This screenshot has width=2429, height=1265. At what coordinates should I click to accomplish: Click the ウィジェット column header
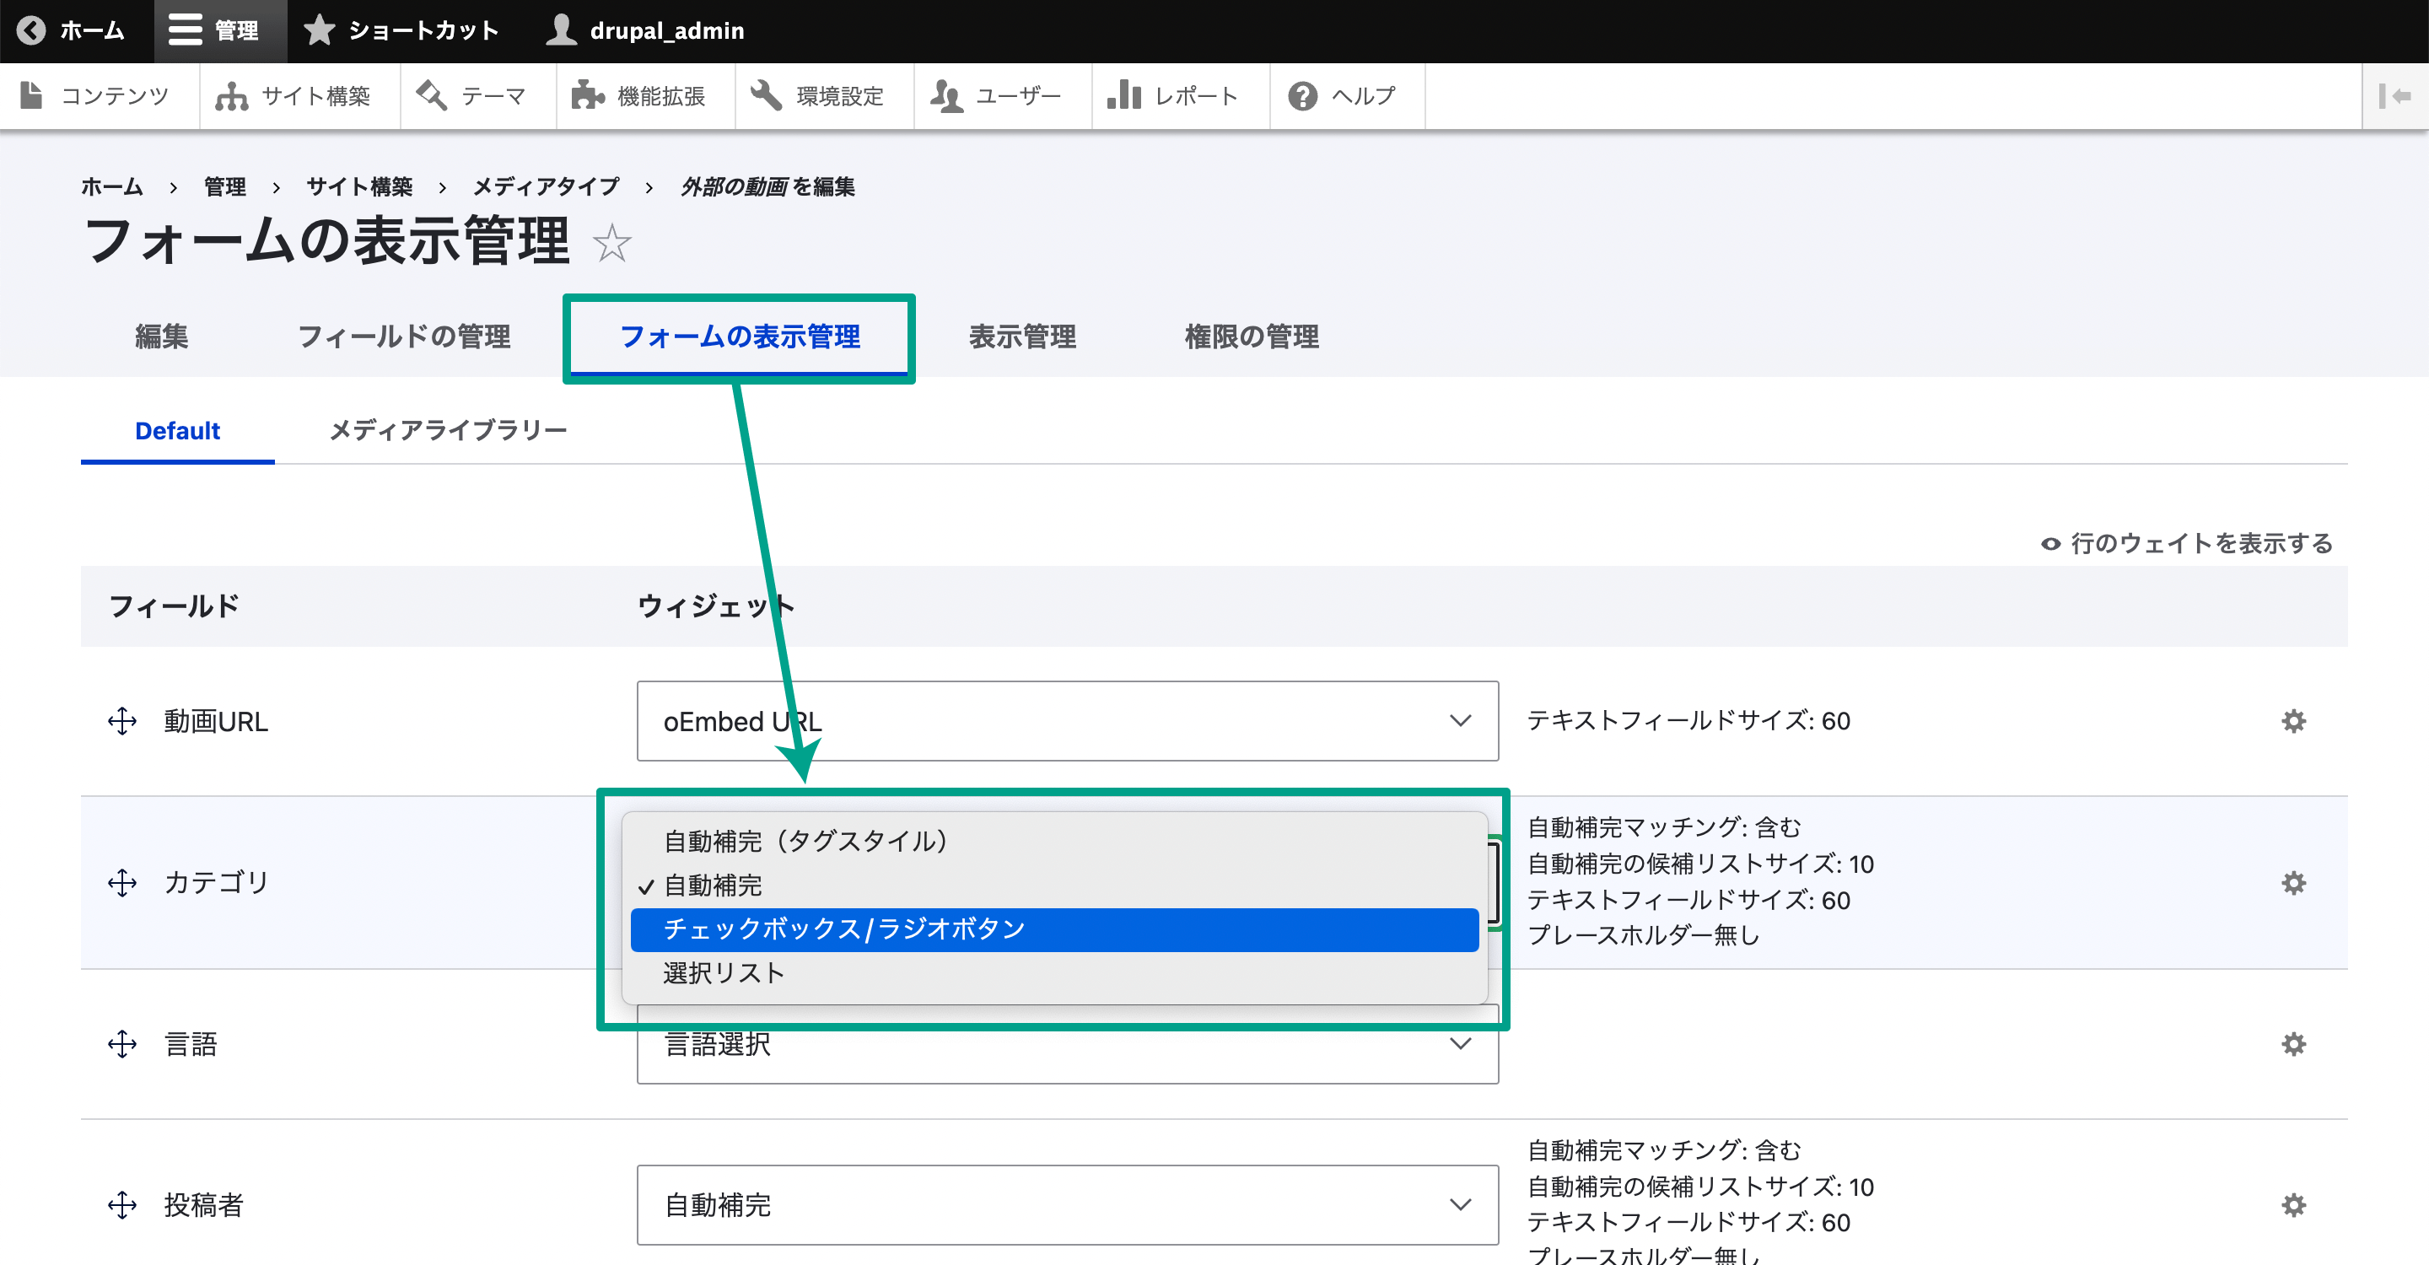tap(716, 606)
